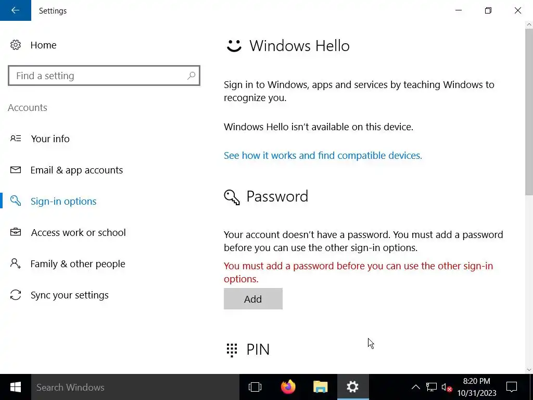Click the Home label in sidebar
Image resolution: width=533 pixels, height=400 pixels.
(x=43, y=45)
